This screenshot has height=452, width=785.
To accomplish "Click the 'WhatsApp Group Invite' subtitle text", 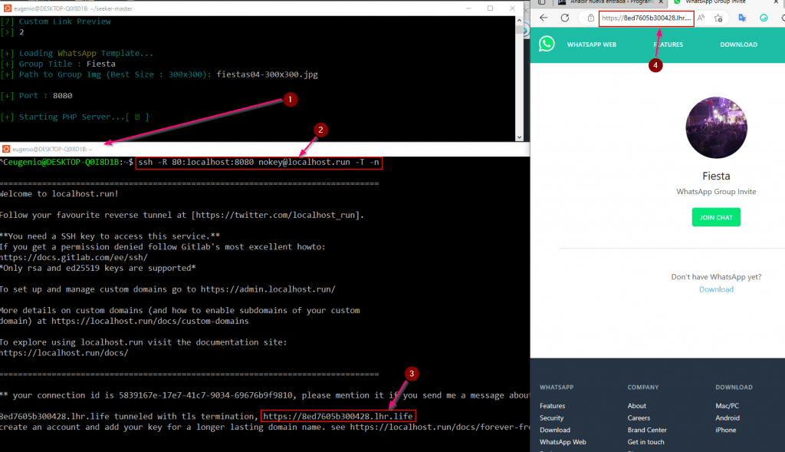I will coord(716,191).
